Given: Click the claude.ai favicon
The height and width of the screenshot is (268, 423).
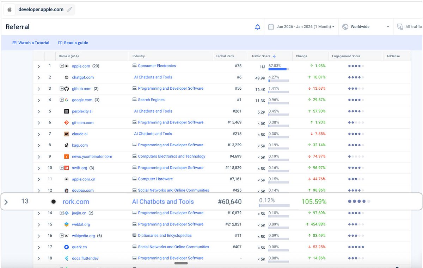Looking at the screenshot, I should click(x=66, y=134).
